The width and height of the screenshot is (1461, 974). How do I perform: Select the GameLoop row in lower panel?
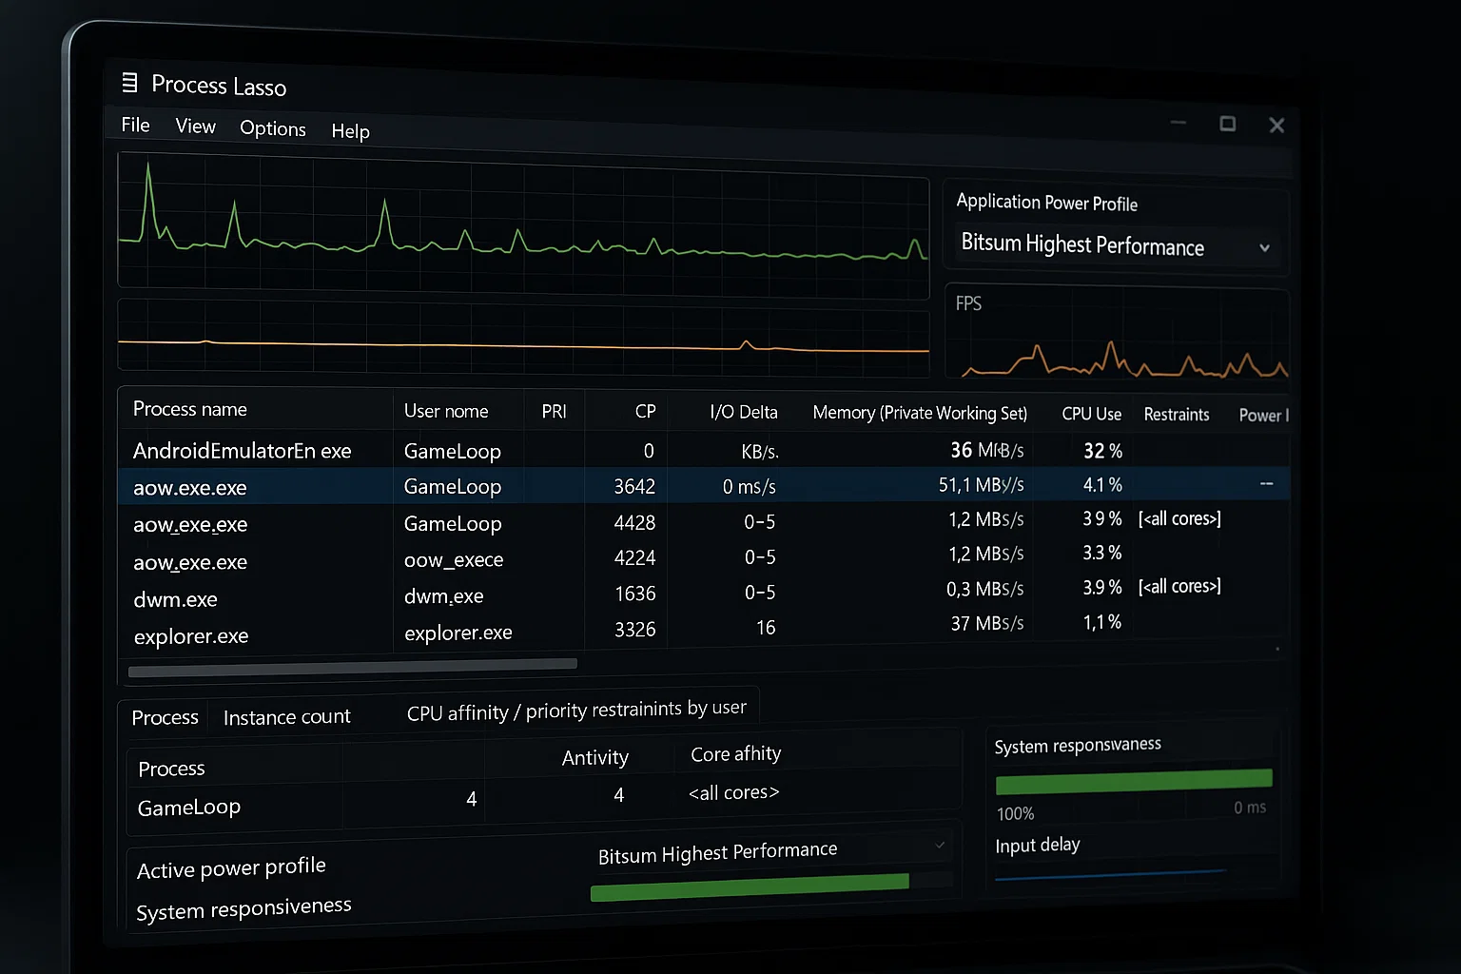(542, 801)
